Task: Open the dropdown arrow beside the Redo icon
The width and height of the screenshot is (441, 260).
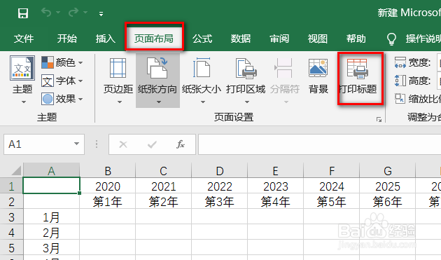Action: point(85,13)
